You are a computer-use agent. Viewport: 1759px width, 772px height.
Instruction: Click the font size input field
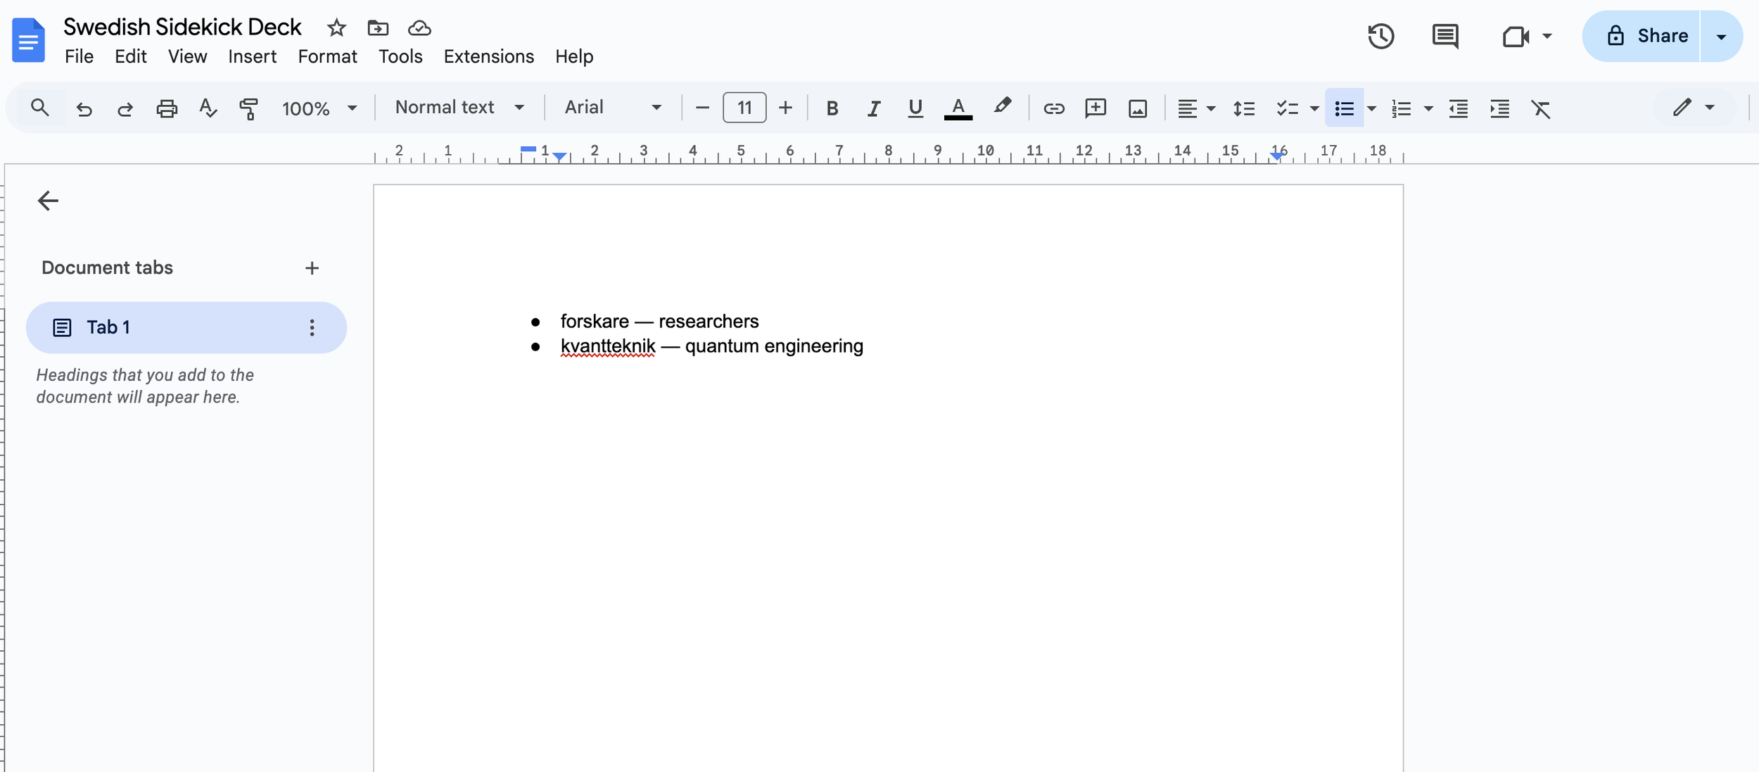[x=744, y=108]
